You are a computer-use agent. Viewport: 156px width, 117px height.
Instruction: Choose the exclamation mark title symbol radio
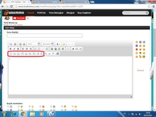click(40, 106)
